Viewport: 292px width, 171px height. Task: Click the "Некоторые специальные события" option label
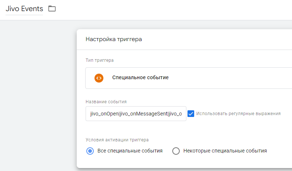click(225, 151)
